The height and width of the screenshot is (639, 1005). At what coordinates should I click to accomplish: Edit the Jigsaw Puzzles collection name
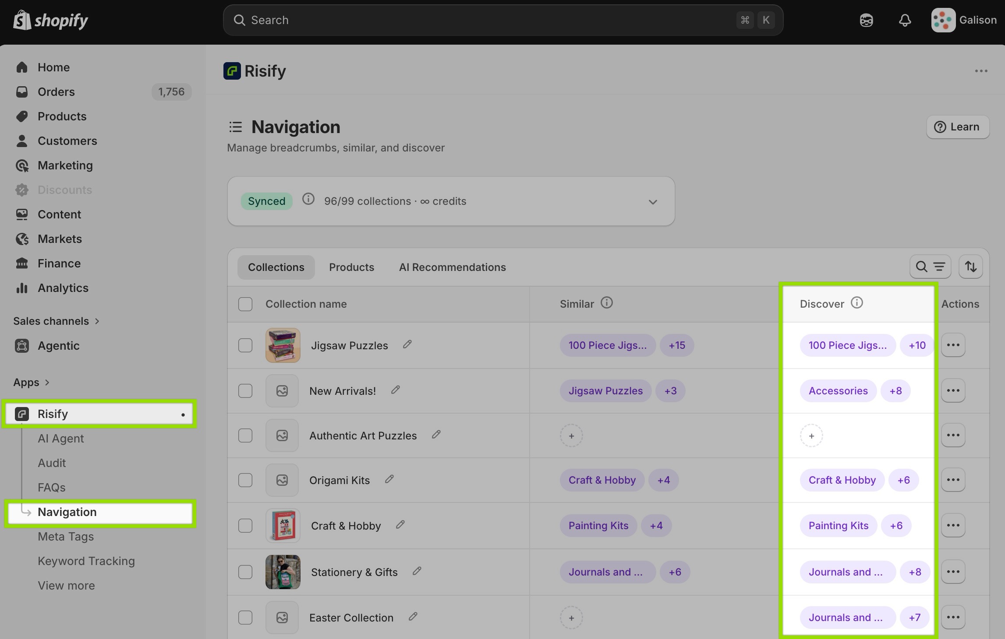407,344
